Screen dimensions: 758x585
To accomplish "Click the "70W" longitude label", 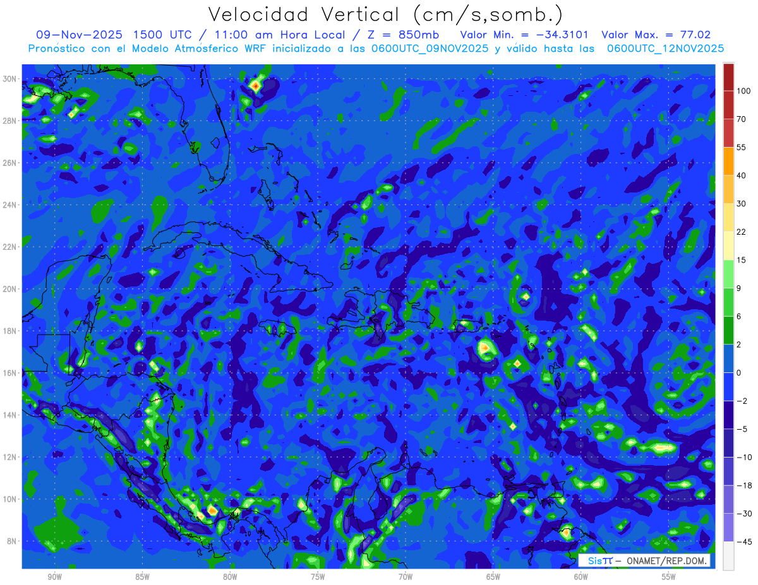I will pos(406,577).
